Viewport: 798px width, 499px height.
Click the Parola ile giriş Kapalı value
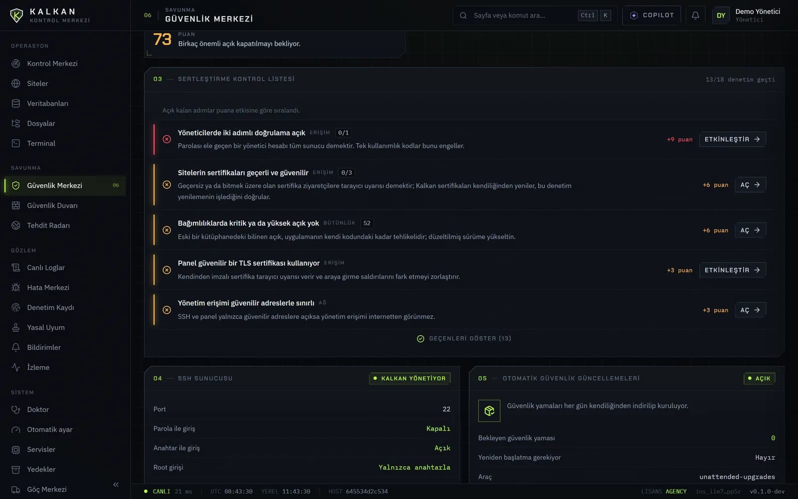point(438,429)
